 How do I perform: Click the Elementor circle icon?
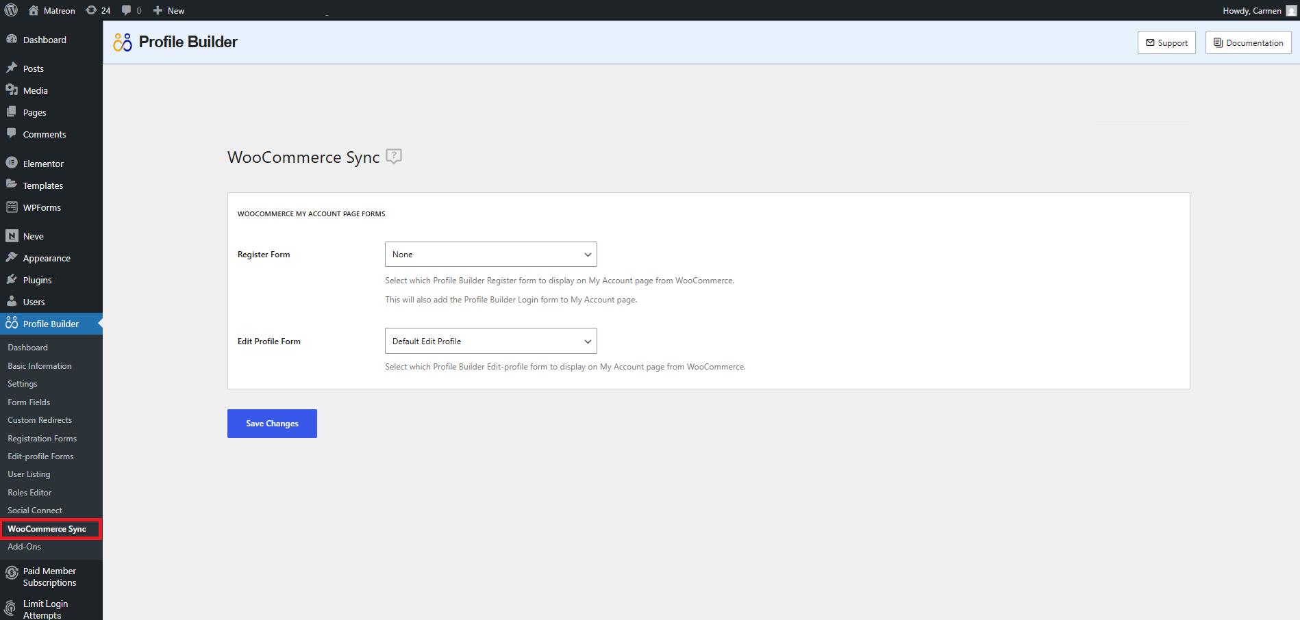click(x=12, y=163)
